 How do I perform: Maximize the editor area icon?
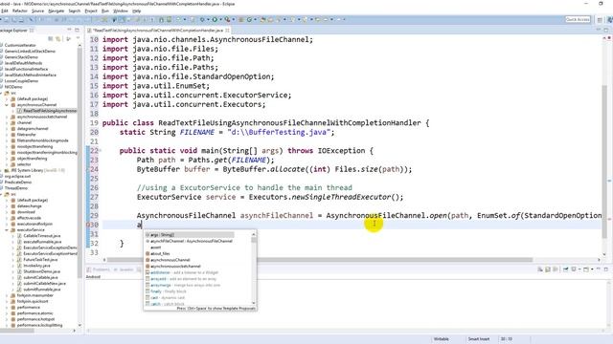coord(606,30)
